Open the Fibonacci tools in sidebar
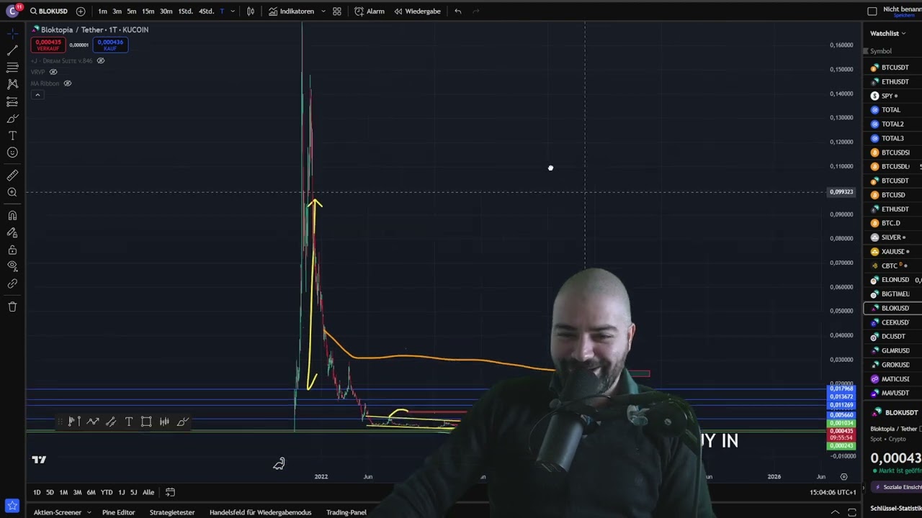922x518 pixels. [x=12, y=67]
